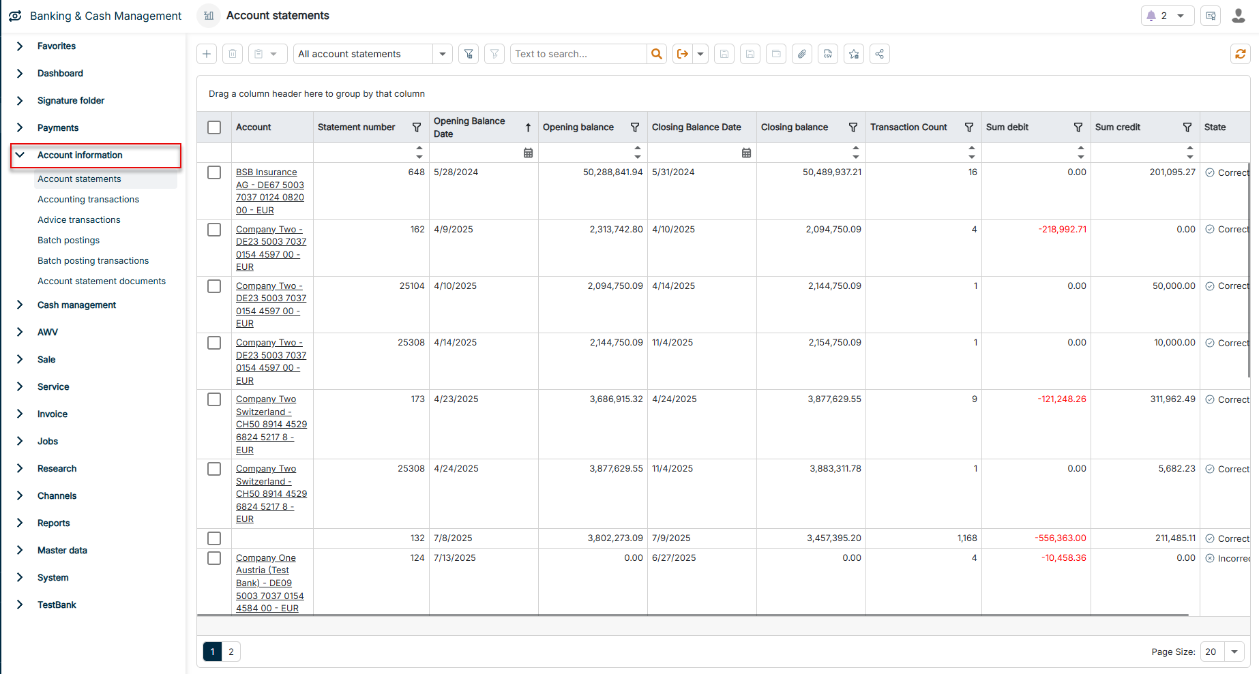The height and width of the screenshot is (674, 1259).
Task: Open the Closing balance column filter icon
Action: (x=853, y=127)
